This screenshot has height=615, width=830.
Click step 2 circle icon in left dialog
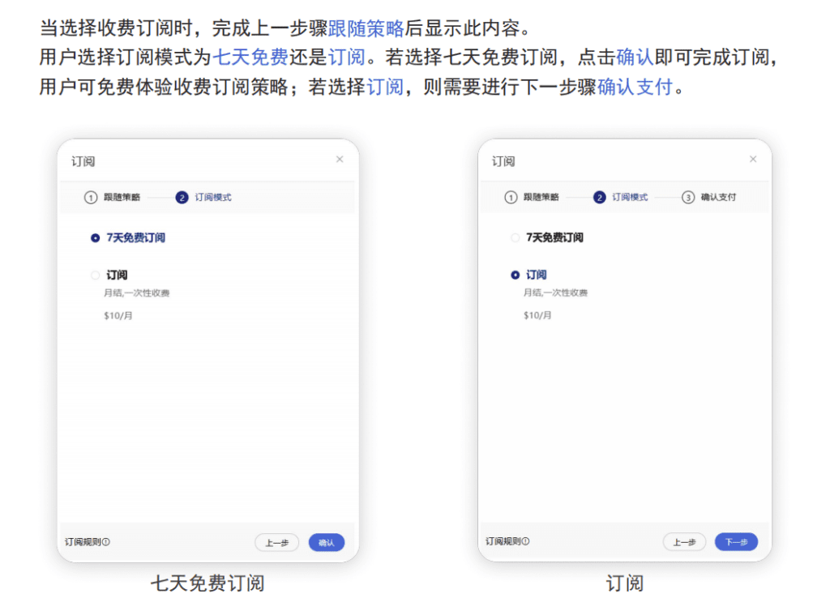coord(182,198)
